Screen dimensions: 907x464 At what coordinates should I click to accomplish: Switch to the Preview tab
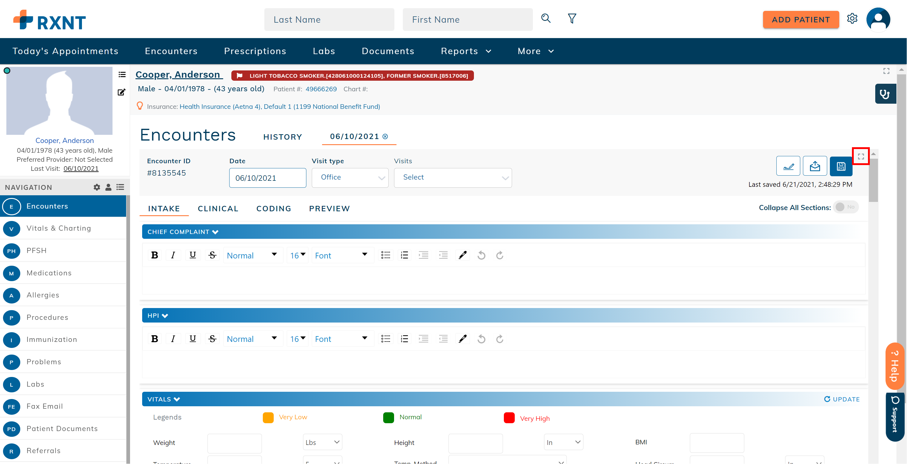tap(329, 209)
